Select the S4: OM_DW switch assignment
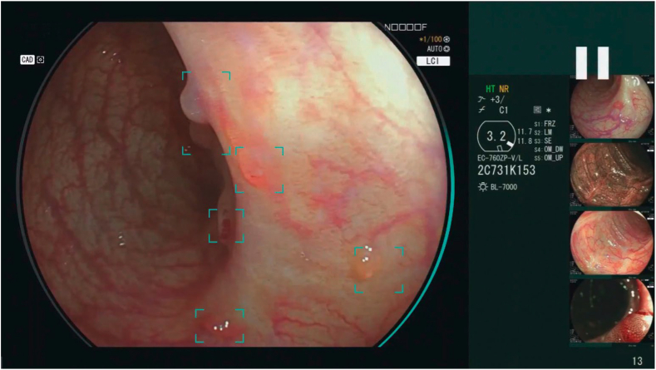656x370 pixels. click(x=549, y=150)
